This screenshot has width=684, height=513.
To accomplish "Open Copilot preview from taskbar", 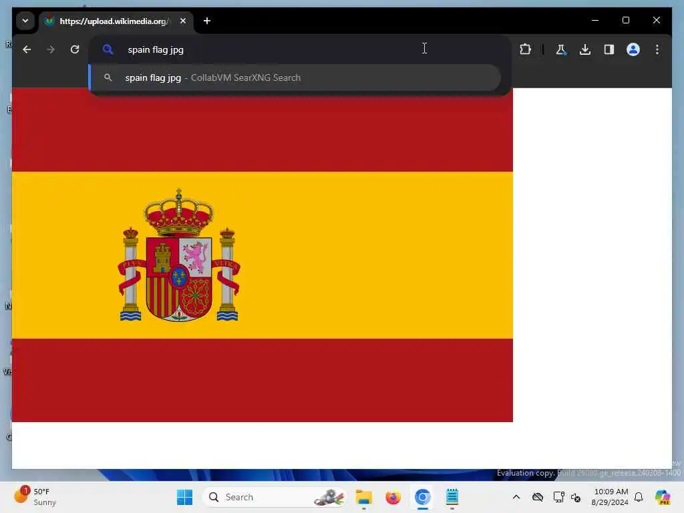I will pos(663,497).
